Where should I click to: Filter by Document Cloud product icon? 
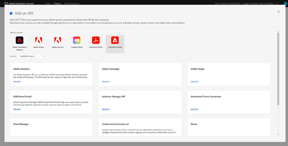(x=96, y=40)
